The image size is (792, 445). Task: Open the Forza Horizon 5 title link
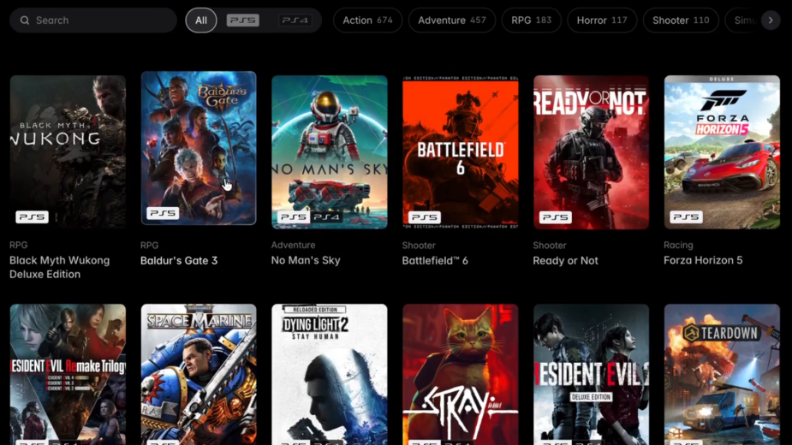703,261
